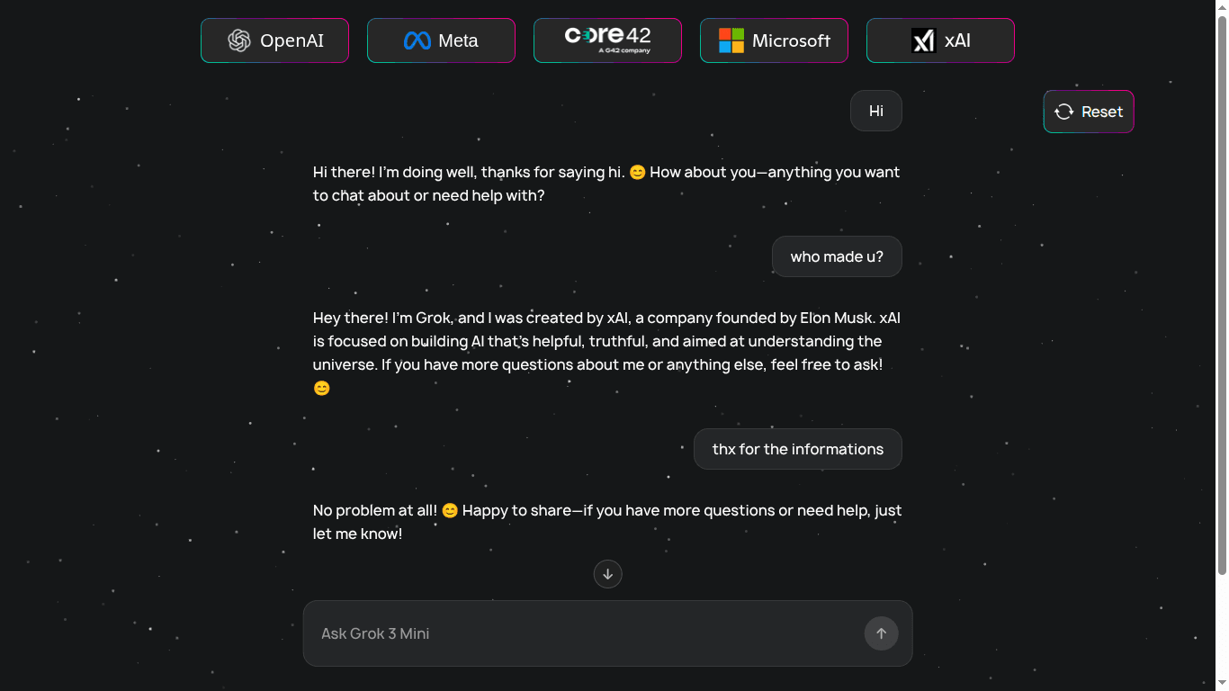Switch to the Microsoft model tab
The height and width of the screenshot is (691, 1229).
774,40
